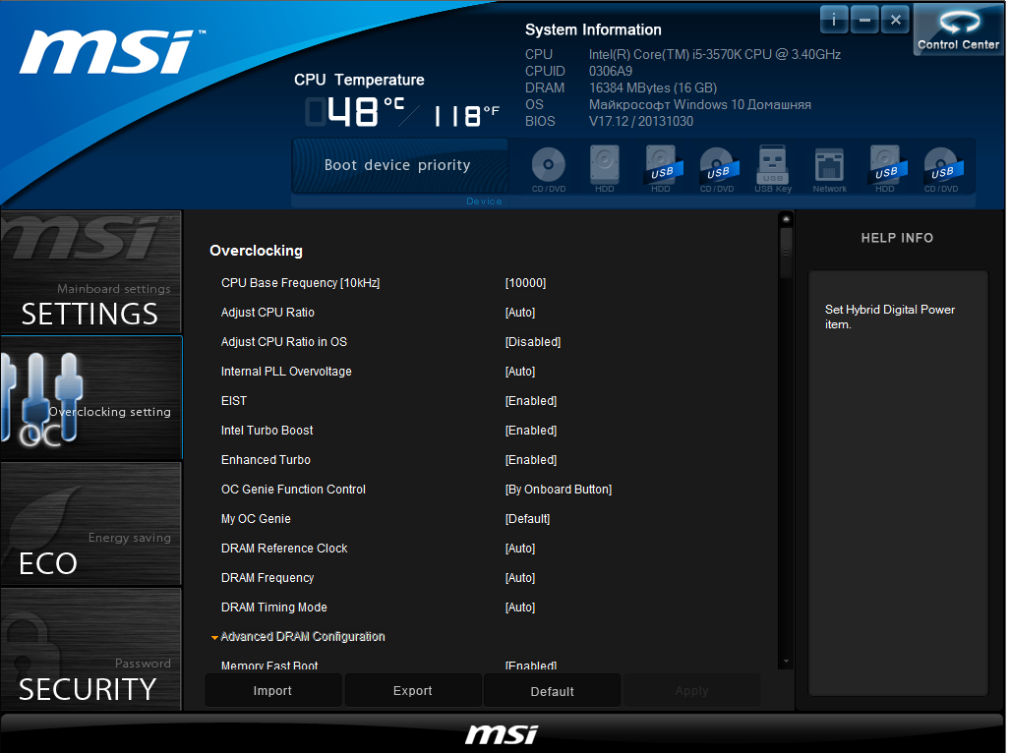1009x753 pixels.
Task: Click the Default button
Action: [x=552, y=691]
